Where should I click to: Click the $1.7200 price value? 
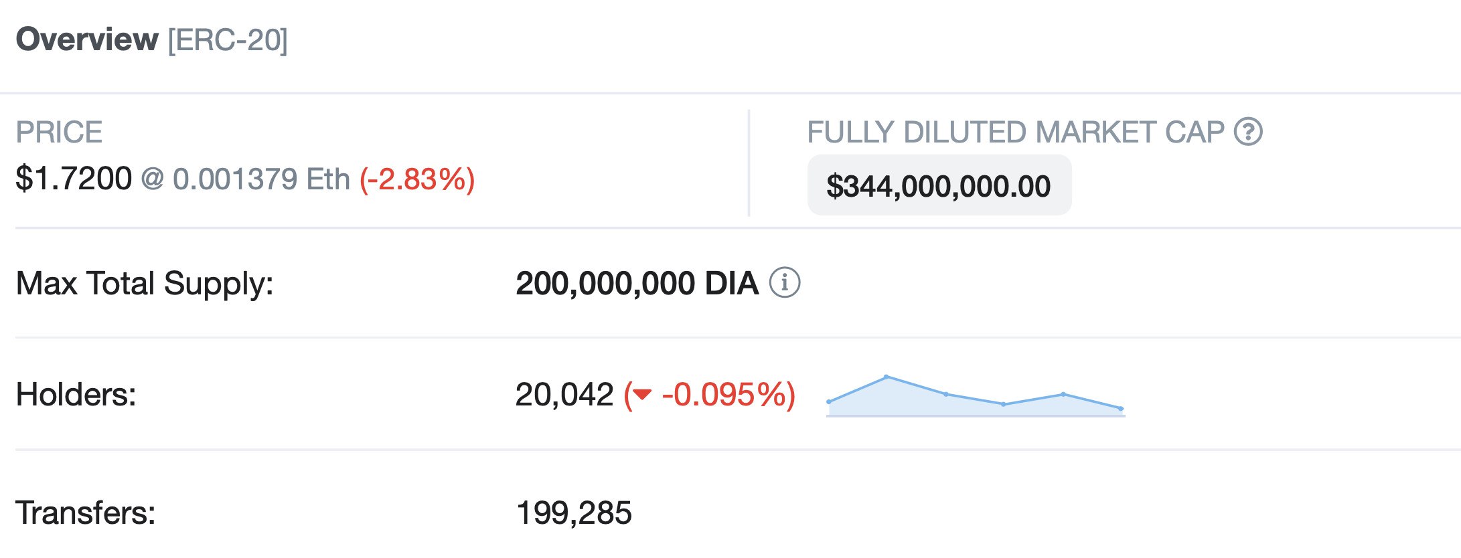tap(74, 179)
